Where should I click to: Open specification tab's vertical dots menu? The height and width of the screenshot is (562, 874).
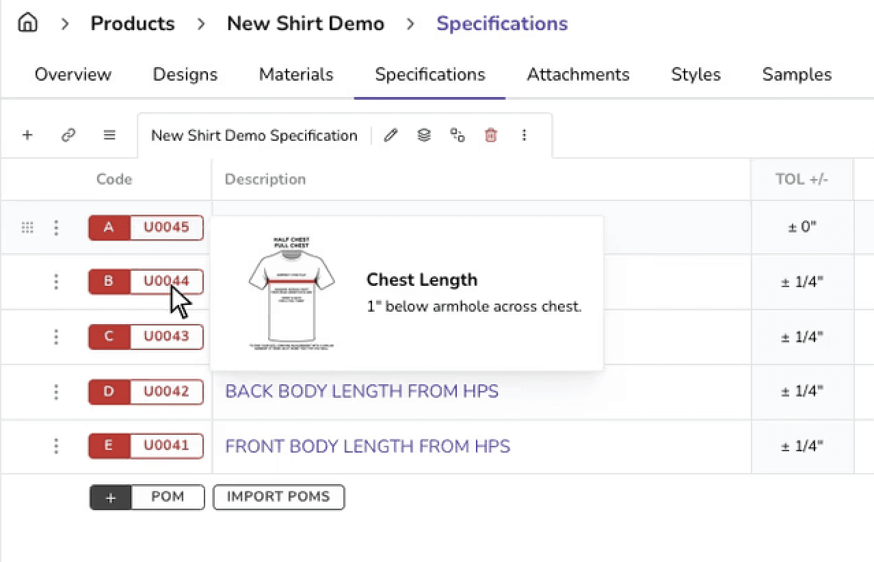[524, 135]
